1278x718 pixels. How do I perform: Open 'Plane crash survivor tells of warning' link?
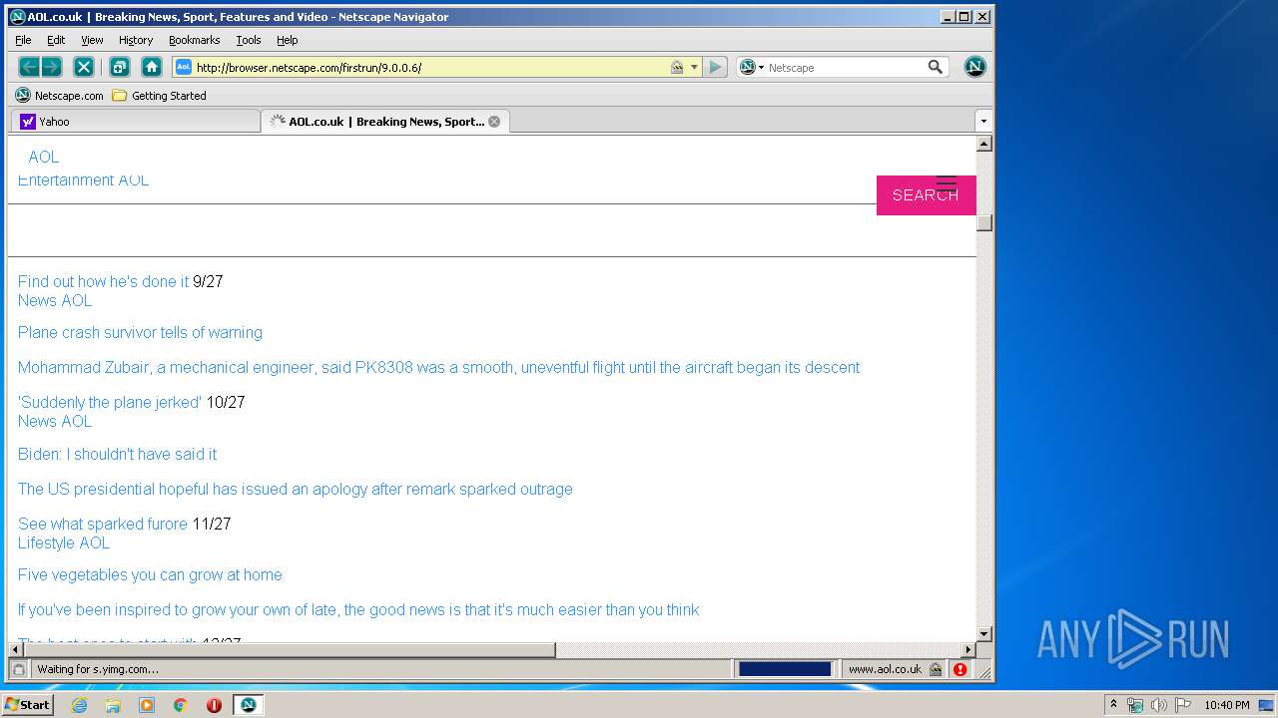pyautogui.click(x=140, y=332)
